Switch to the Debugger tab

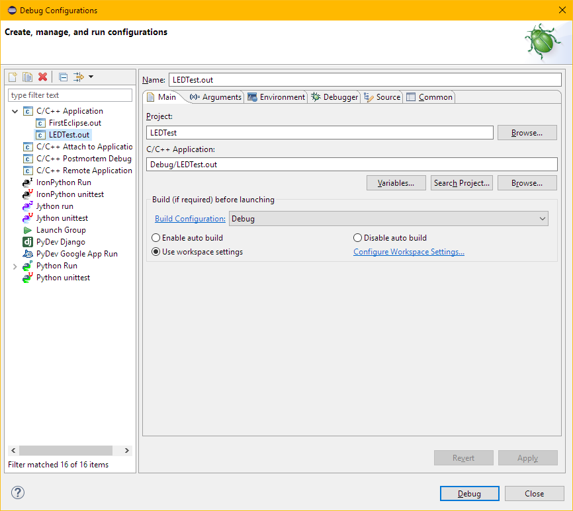(x=335, y=97)
